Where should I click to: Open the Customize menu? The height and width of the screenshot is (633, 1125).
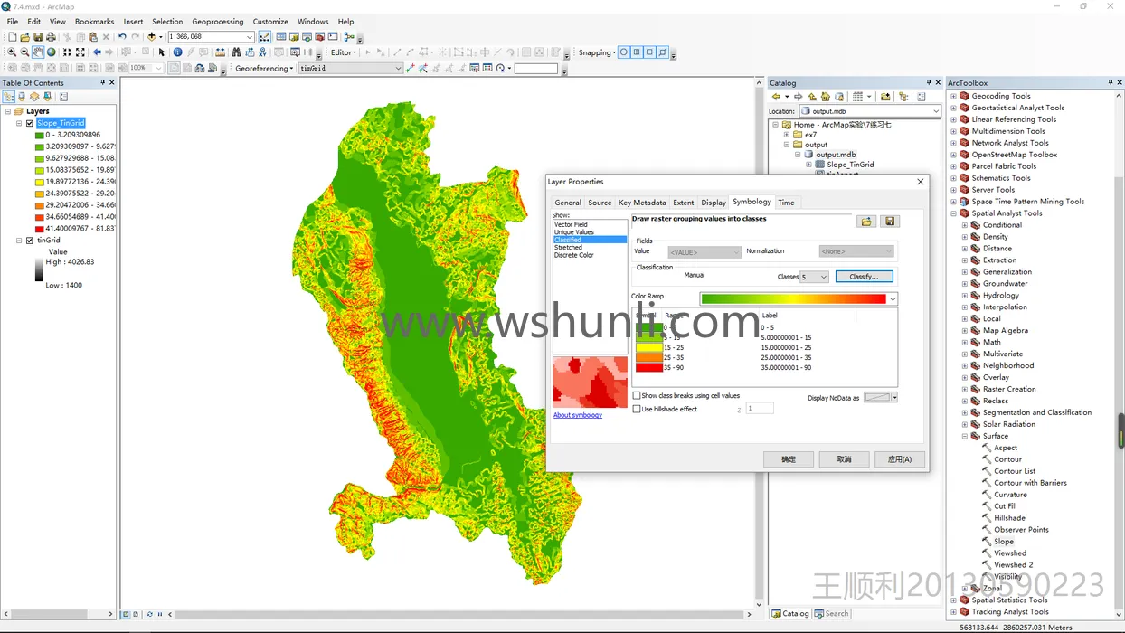pyautogui.click(x=270, y=21)
